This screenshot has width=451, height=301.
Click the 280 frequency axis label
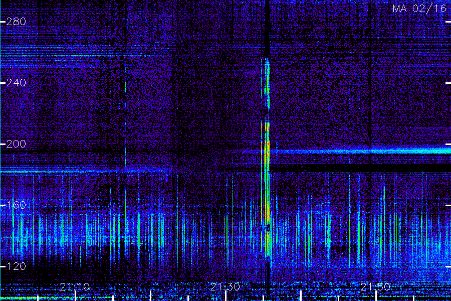16,22
